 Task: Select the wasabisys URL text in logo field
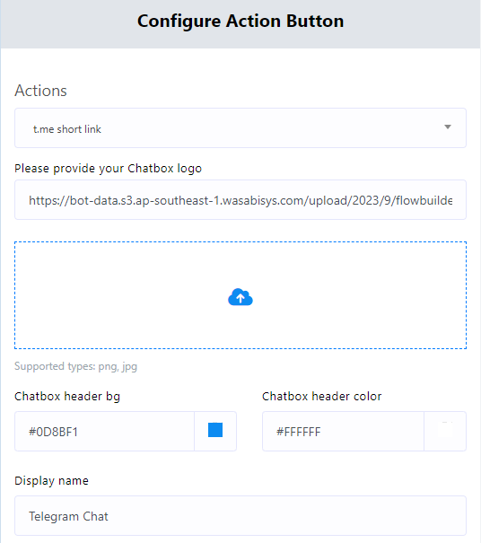(240, 200)
